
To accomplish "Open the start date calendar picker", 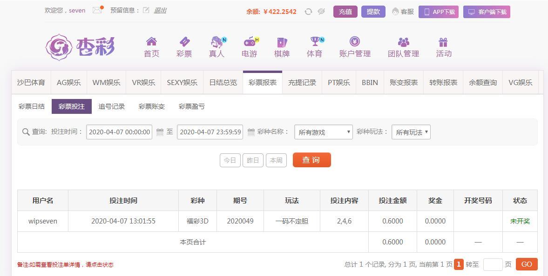I will 160,132.
